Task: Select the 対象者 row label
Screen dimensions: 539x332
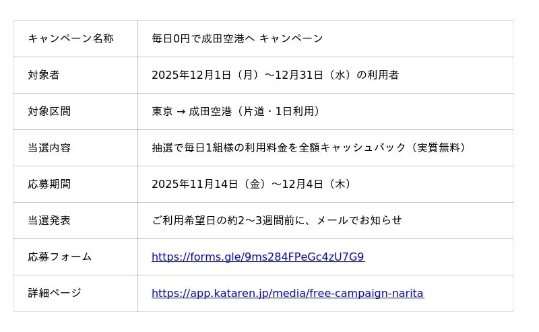Action: click(44, 75)
